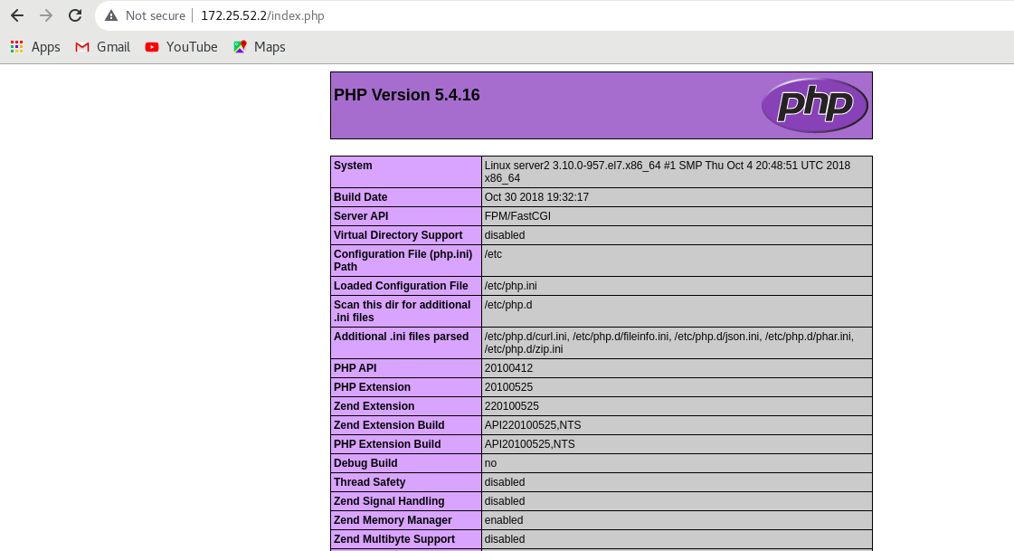Click the API20100525,NTS value
This screenshot has width=1014, height=551.
[530, 444]
